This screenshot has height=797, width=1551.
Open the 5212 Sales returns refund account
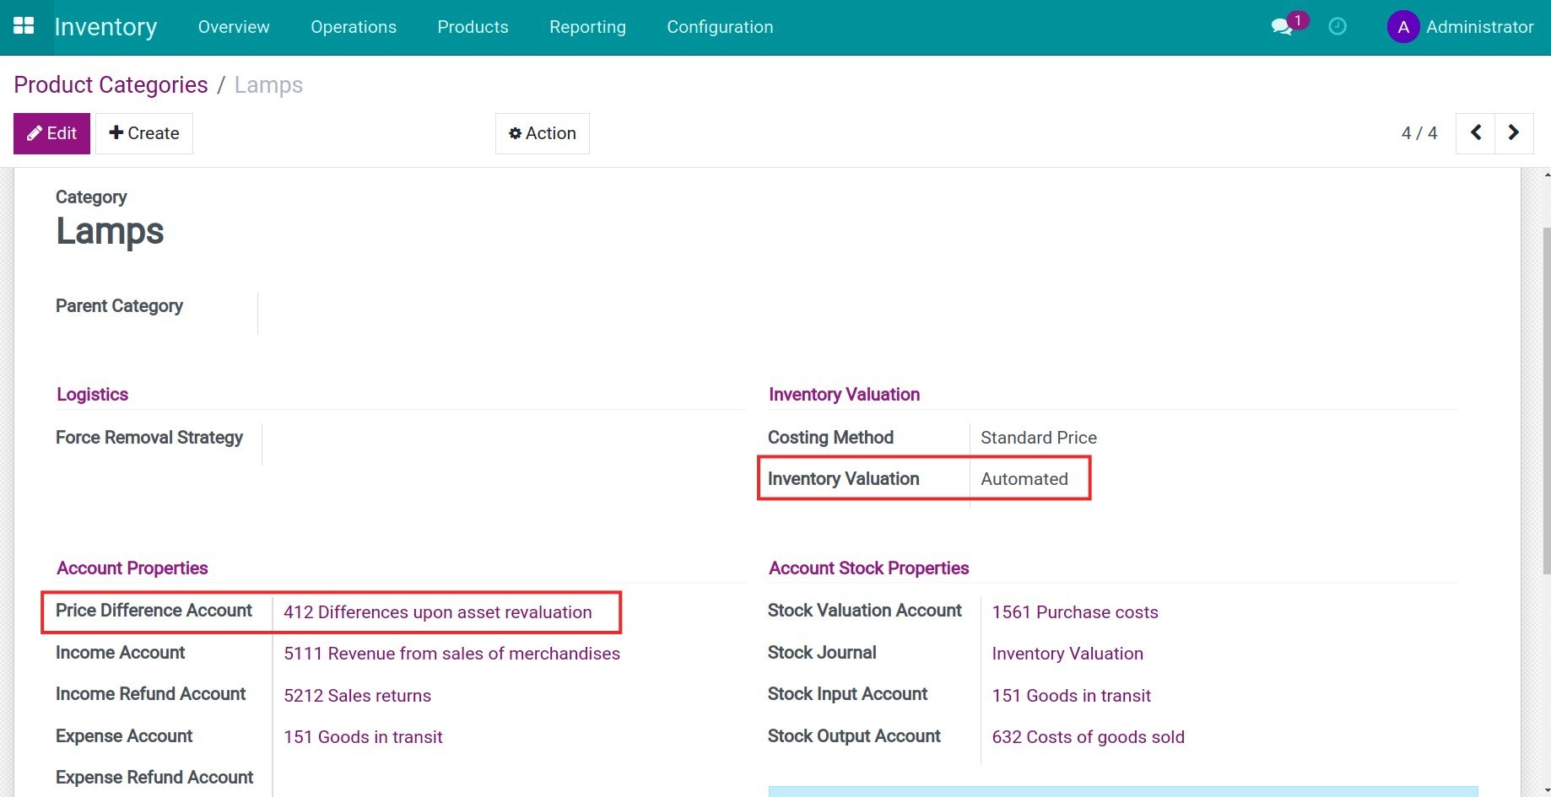click(357, 695)
